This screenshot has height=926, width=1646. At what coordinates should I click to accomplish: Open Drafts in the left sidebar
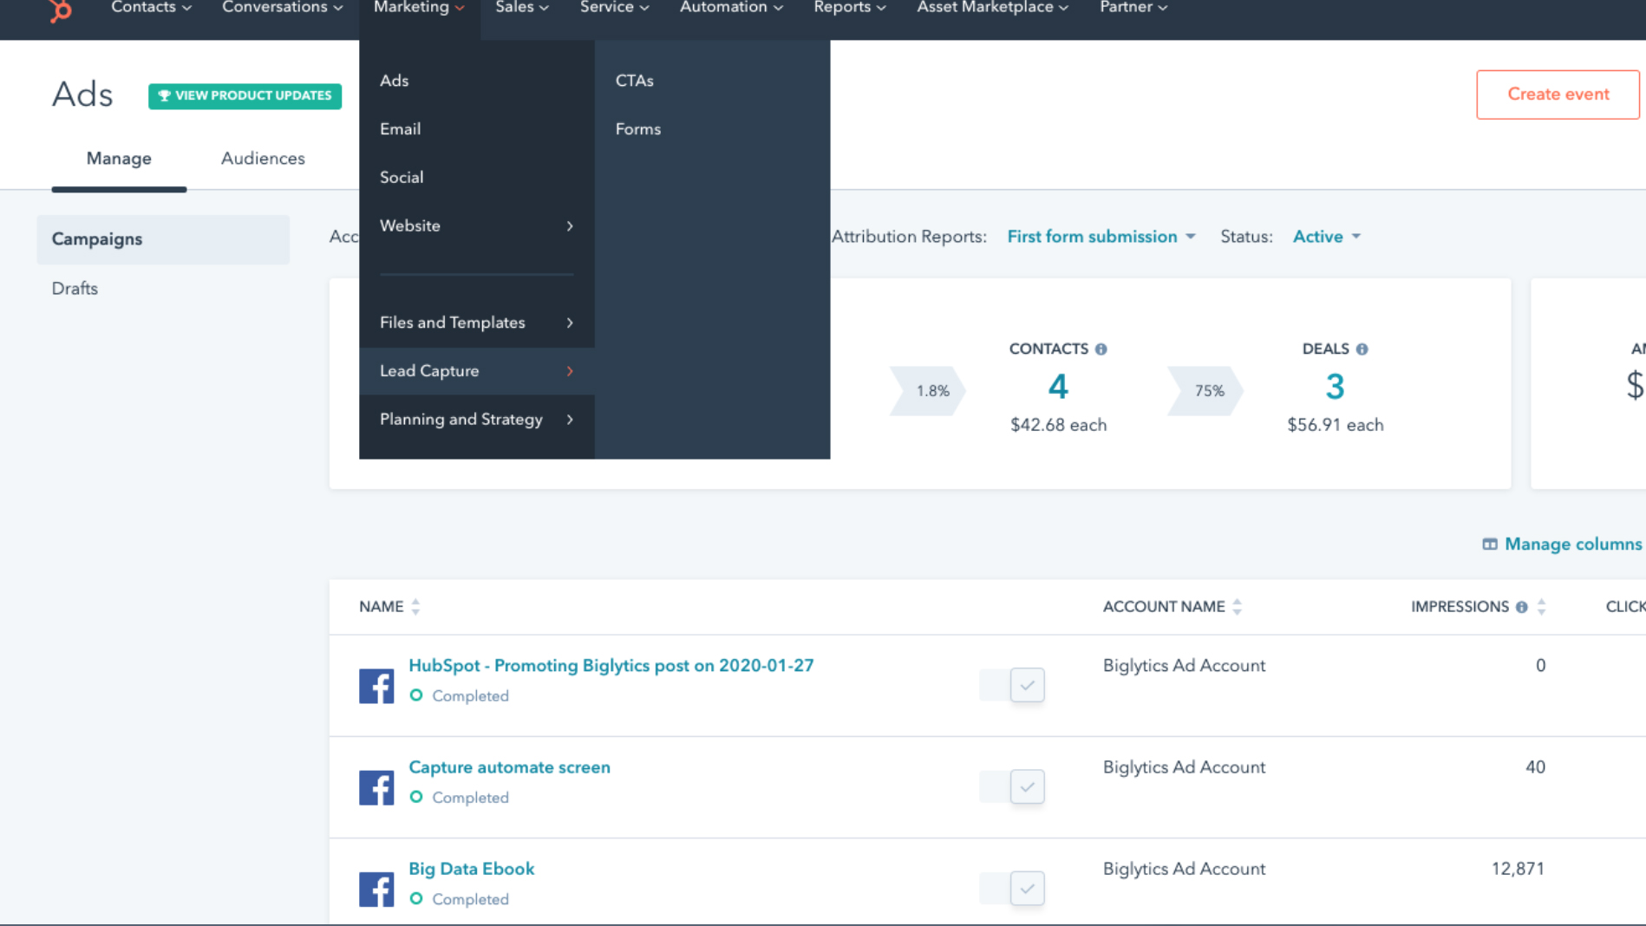click(x=75, y=289)
